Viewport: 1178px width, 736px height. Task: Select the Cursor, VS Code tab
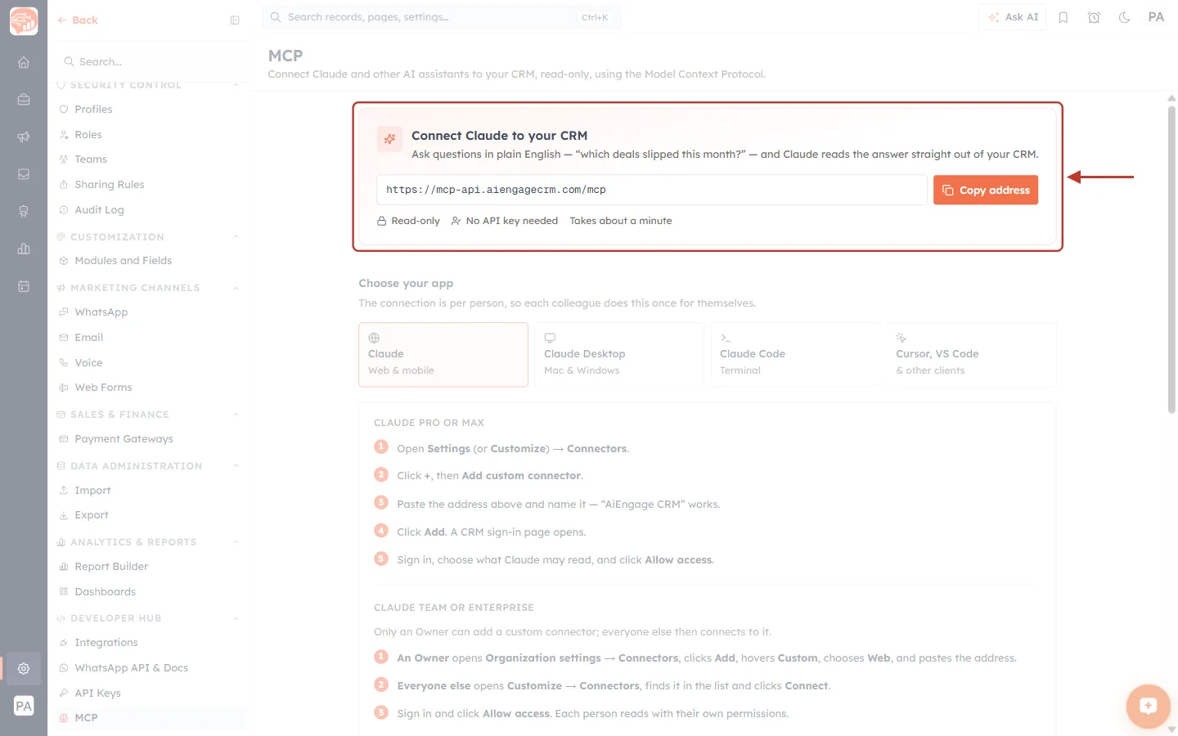pyautogui.click(x=972, y=354)
